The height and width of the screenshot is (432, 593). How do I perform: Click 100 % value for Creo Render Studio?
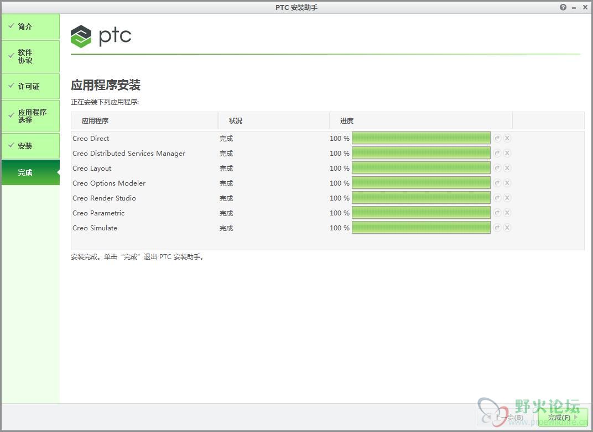pyautogui.click(x=340, y=198)
